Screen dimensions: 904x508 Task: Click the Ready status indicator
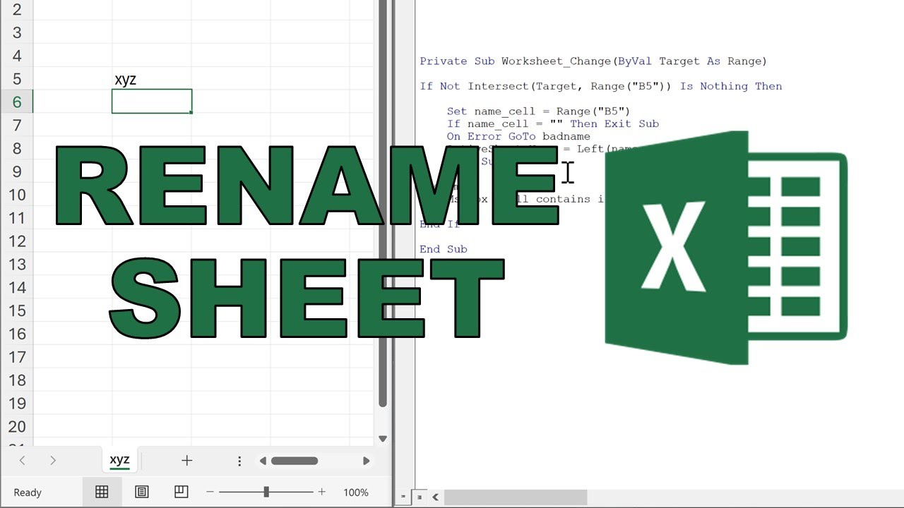click(28, 492)
